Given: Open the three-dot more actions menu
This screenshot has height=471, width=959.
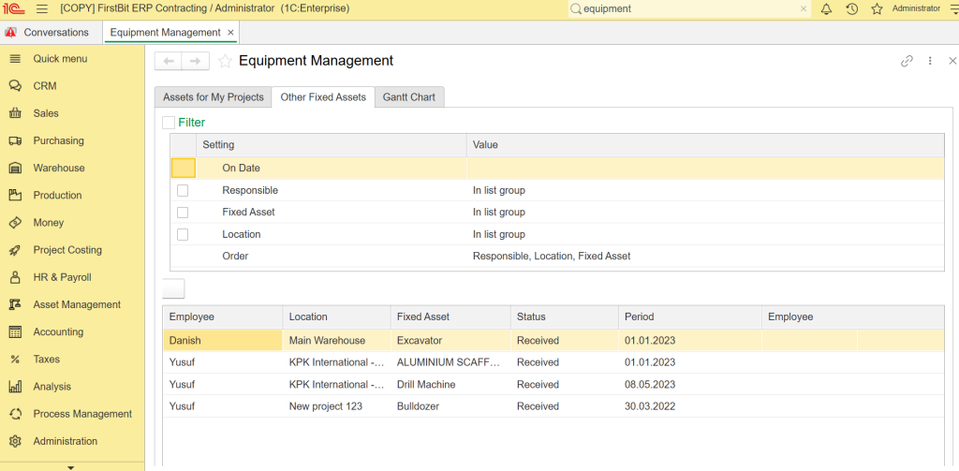Looking at the screenshot, I should click(930, 61).
